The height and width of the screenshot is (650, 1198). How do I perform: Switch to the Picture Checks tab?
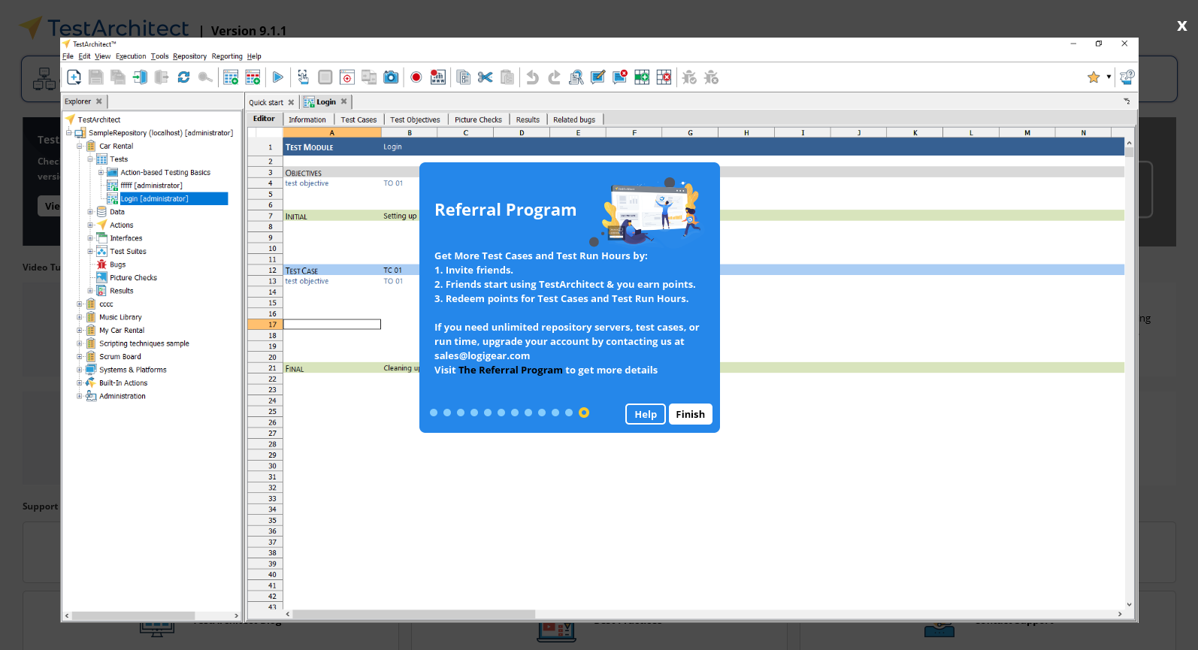pos(478,119)
